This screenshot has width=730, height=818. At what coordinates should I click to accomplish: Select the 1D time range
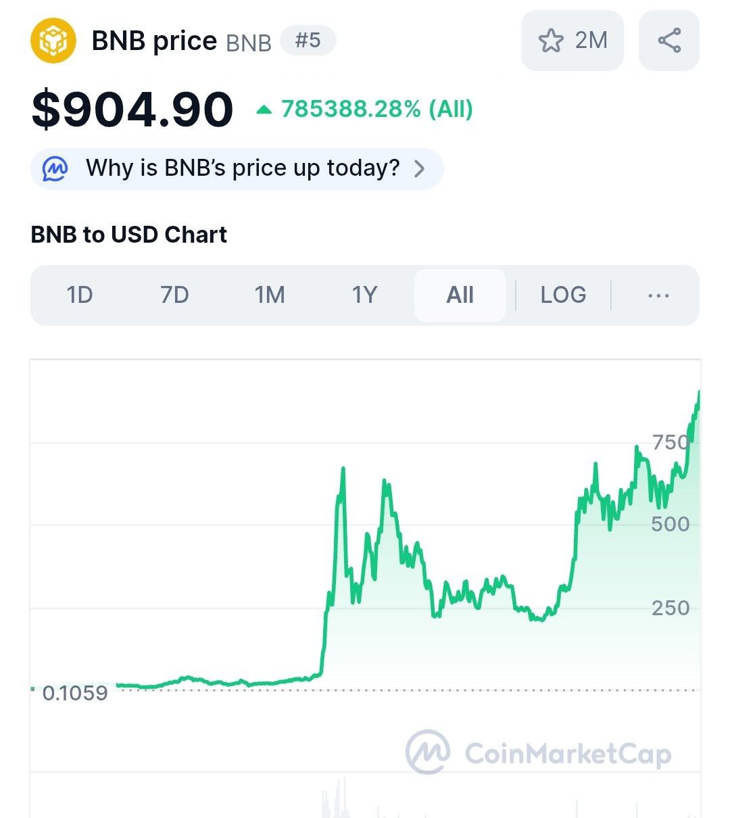80,295
